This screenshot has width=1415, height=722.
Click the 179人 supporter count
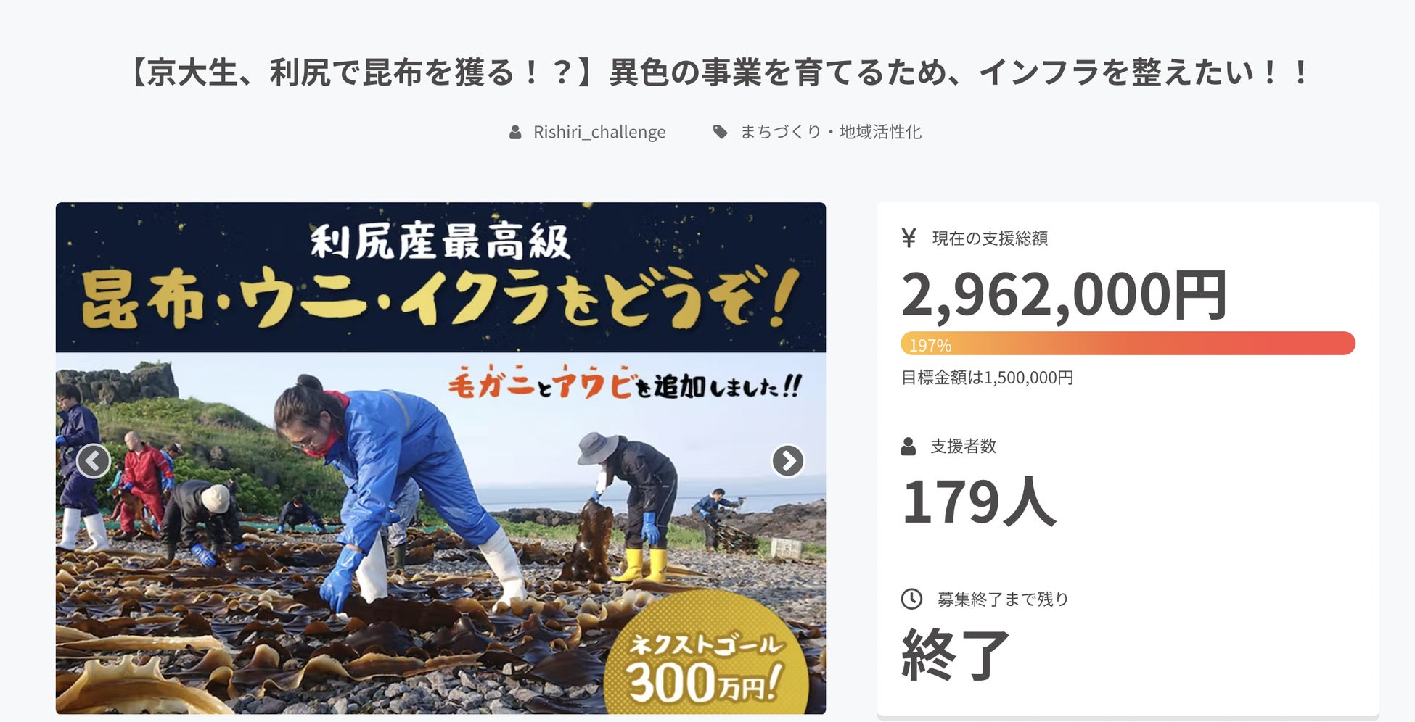point(978,502)
